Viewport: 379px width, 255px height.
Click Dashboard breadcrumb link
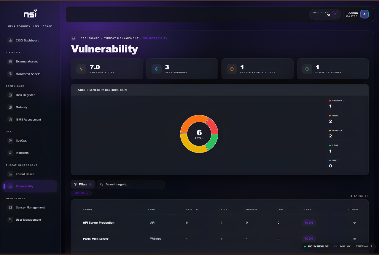point(90,38)
